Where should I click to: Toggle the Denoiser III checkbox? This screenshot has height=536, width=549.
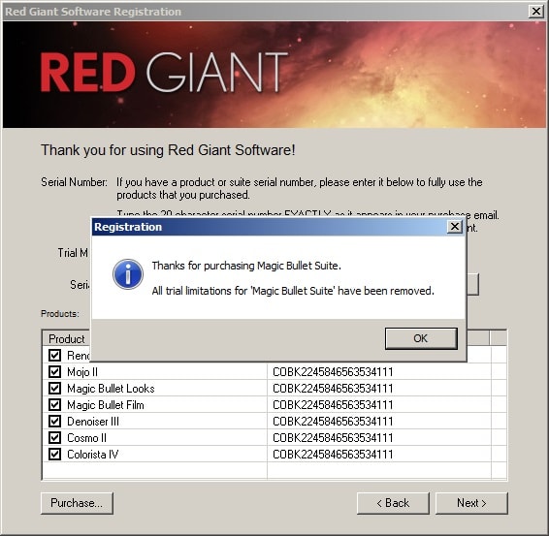54,421
